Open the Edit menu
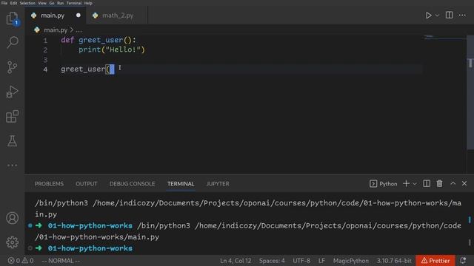474x266 pixels. point(13,3)
